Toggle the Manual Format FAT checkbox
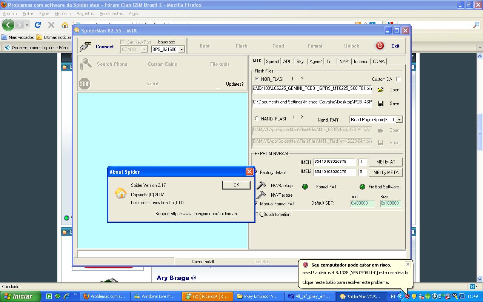 click(x=256, y=203)
